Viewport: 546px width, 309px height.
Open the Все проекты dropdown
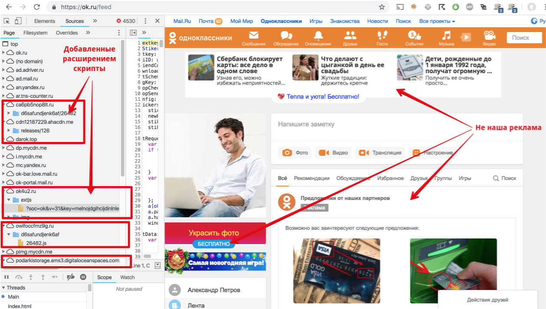click(437, 21)
